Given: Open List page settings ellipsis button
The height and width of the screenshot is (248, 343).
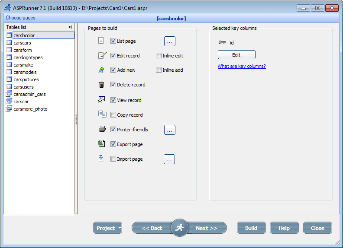Looking at the screenshot, I should (x=169, y=41).
